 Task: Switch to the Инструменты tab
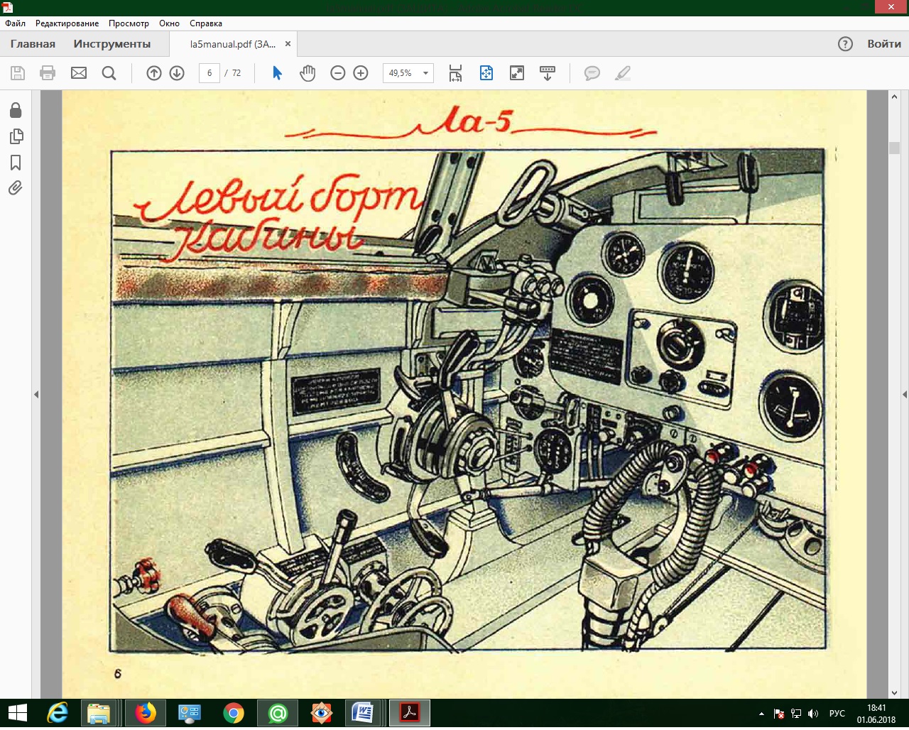112,44
